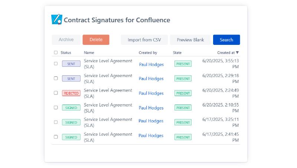Toggle the select-all checkbox in the header

pos(56,52)
